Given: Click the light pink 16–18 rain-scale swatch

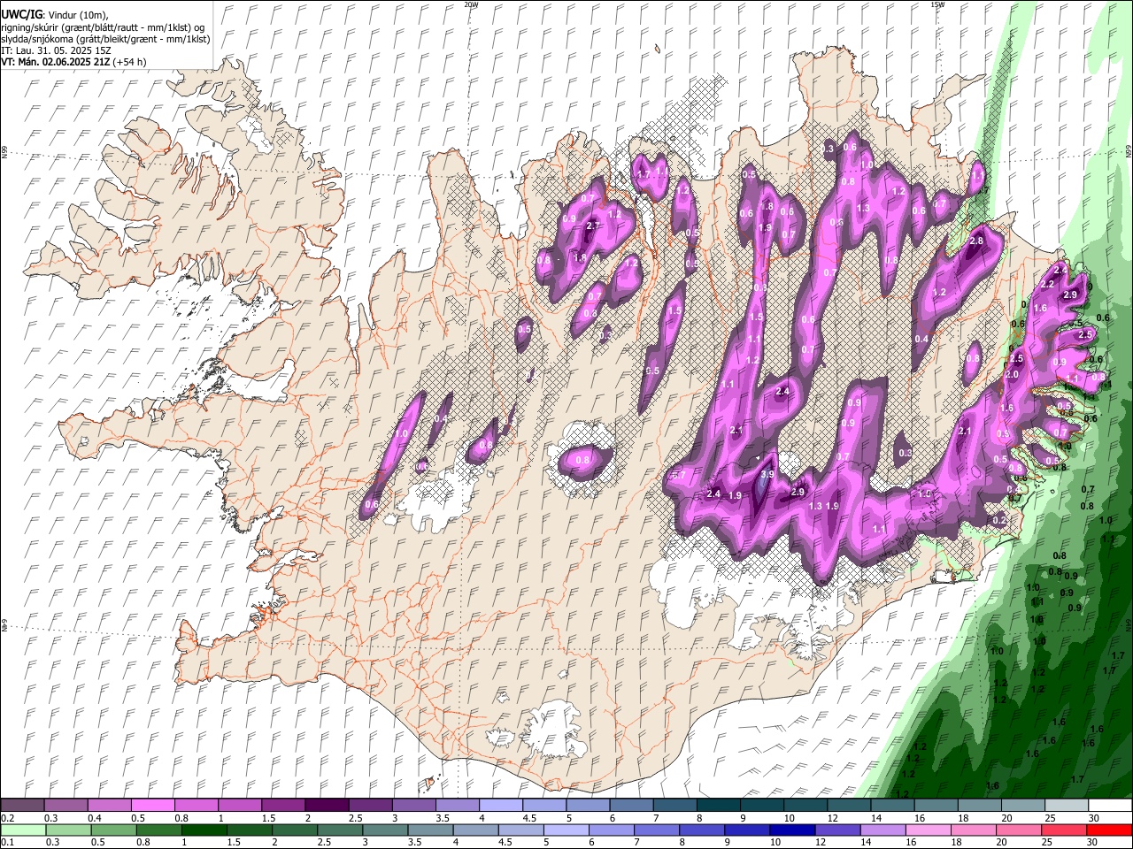Looking at the screenshot, I should (x=928, y=830).
